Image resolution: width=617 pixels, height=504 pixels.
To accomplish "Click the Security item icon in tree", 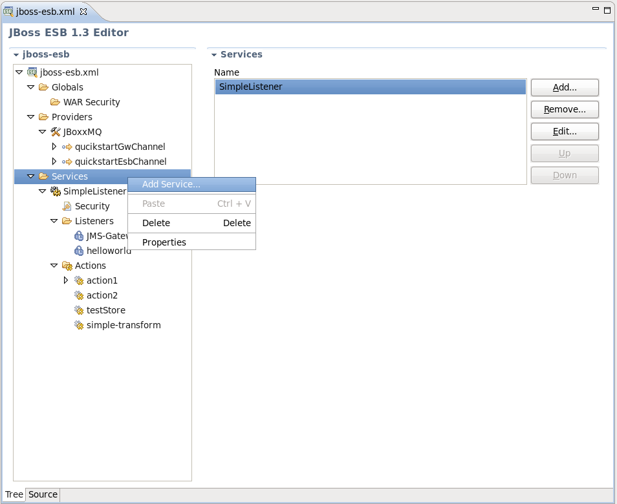I will (67, 206).
